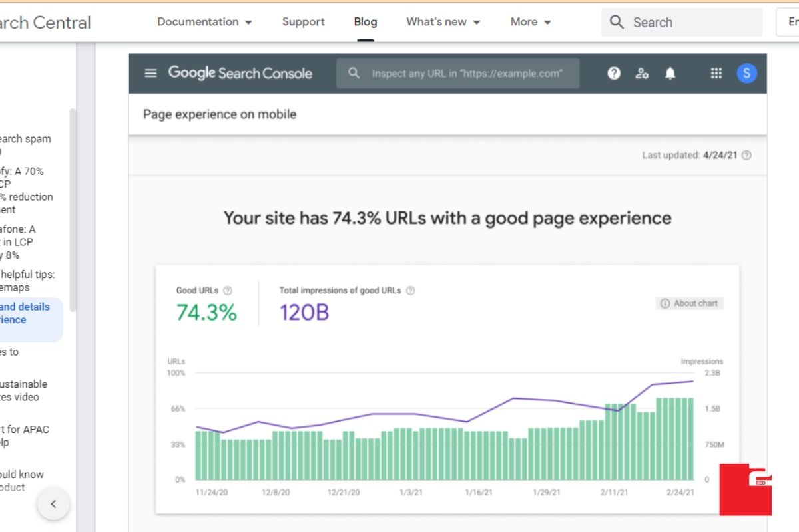Click the 1/3/21 date on chart axis
799x532 pixels.
point(410,493)
